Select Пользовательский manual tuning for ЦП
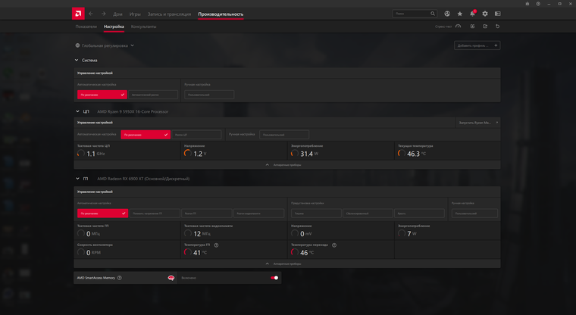The height and width of the screenshot is (315, 576). (284, 135)
